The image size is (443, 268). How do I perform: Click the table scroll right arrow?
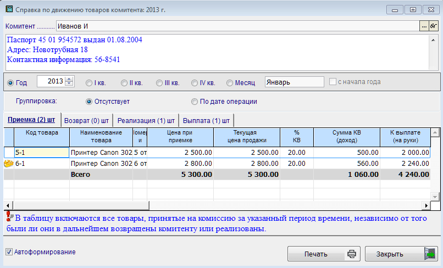coord(426,205)
